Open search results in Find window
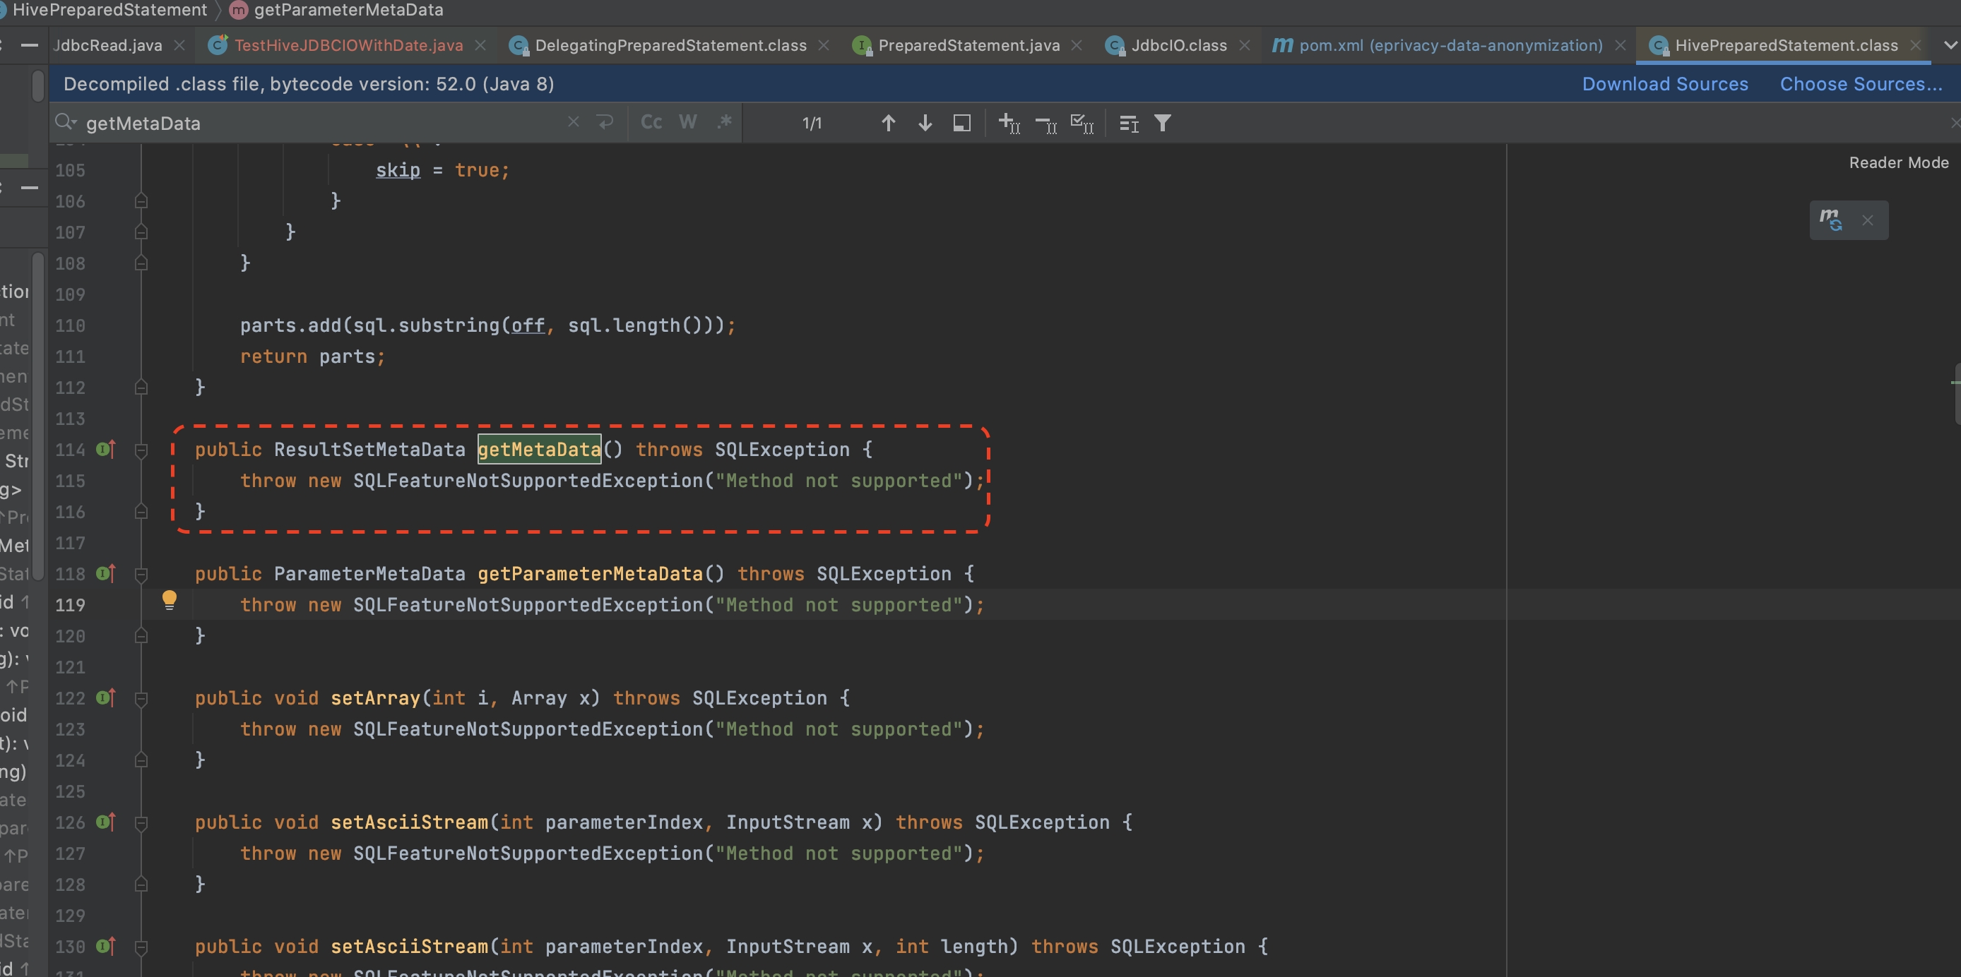 pyautogui.click(x=961, y=124)
